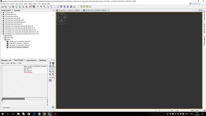Select the Phase_ifg_VV band in tree
This screenshot has width=206, height=116.
pos(19,43)
